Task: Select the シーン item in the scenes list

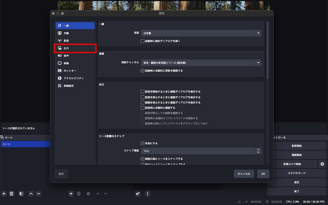Action: pos(25,144)
